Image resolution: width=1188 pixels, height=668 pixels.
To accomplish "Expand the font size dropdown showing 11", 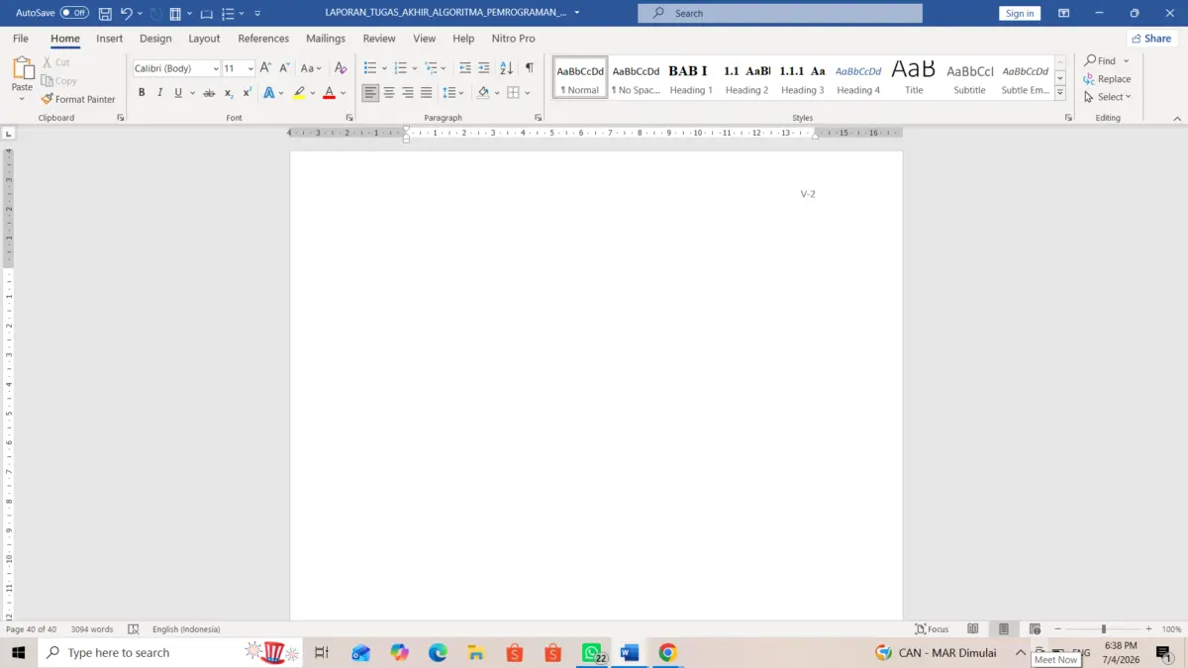I will tap(238, 68).
